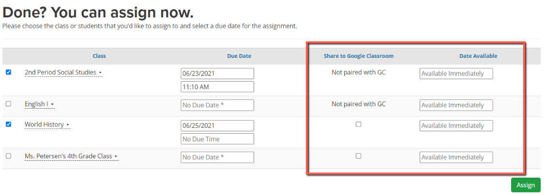Viewport: 546px width, 195px height.
Task: Edit the 11:10 AM due time field
Action: point(217,87)
